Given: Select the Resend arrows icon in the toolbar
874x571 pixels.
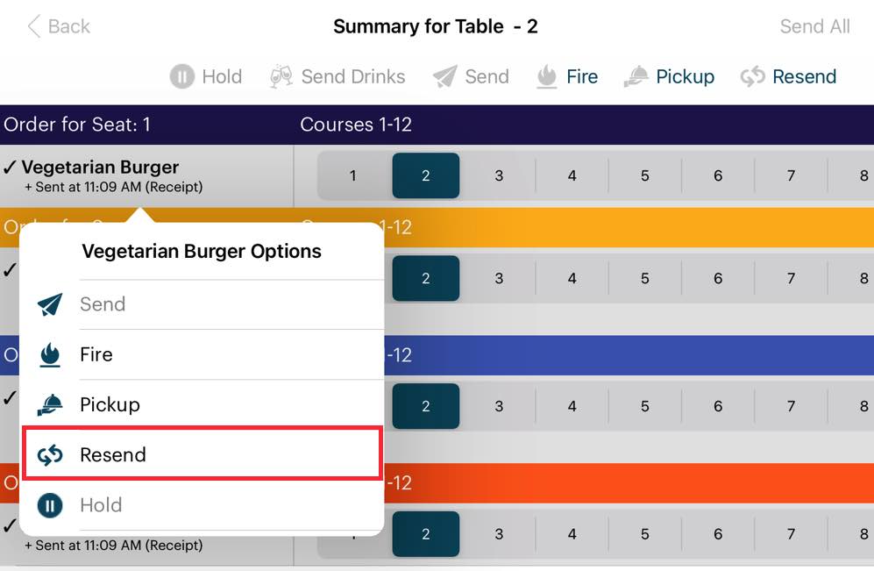Looking at the screenshot, I should 752,76.
